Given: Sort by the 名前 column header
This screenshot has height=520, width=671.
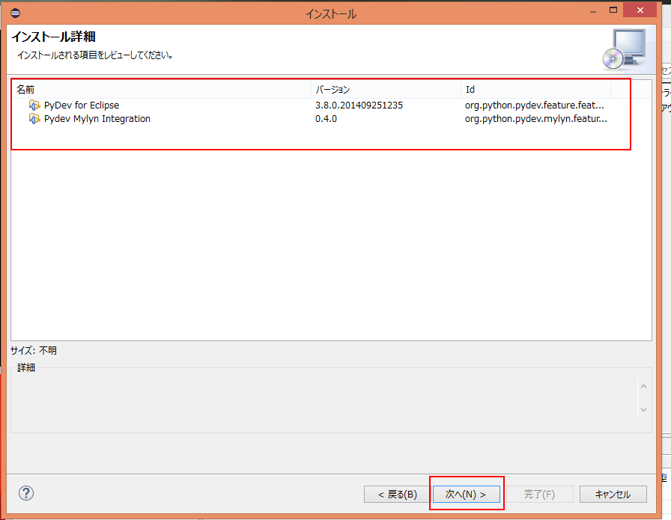Looking at the screenshot, I should 161,89.
